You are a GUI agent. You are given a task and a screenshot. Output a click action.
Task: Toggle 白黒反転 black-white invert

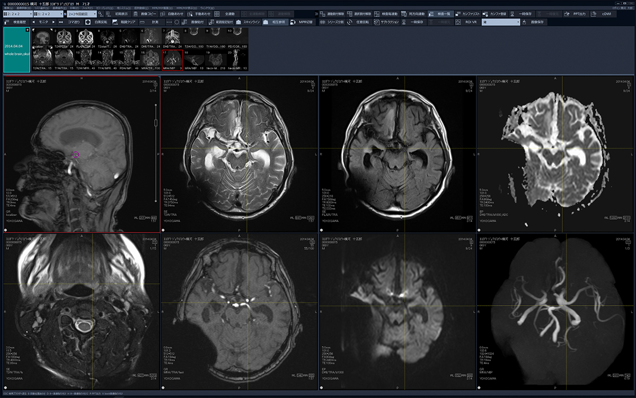[x=96, y=22]
